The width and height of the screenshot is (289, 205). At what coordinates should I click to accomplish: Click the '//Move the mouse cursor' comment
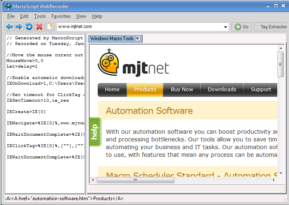45,55
